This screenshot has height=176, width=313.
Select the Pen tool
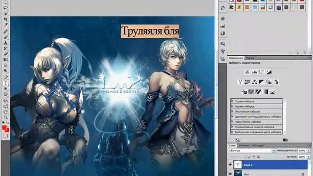tap(5, 77)
